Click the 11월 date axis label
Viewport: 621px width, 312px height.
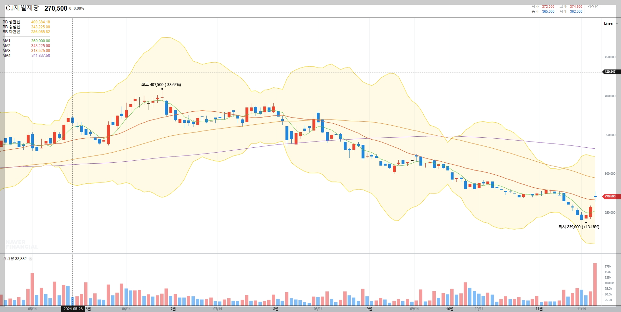[x=539, y=309]
